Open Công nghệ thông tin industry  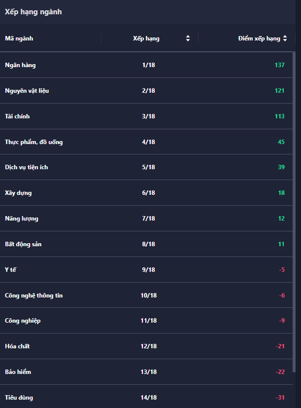(33, 296)
